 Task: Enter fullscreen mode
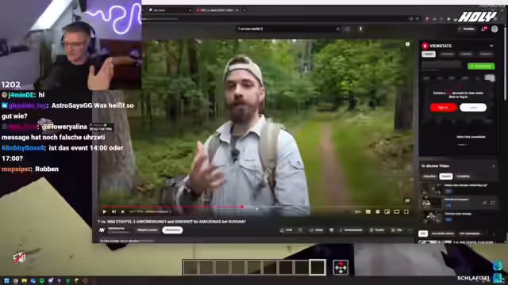click(406, 212)
